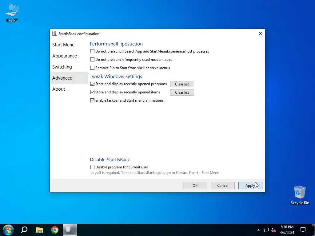Disable taskbar and Start menu animations

tap(92, 100)
